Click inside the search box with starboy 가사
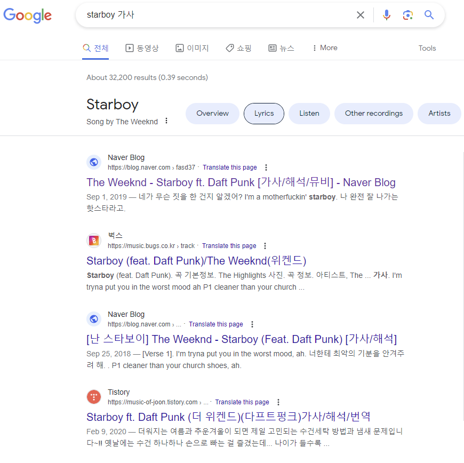Screen dimensions: 464x463 coord(216,15)
